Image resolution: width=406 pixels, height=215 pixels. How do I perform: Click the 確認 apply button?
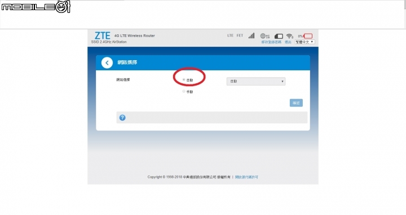pos(296,103)
